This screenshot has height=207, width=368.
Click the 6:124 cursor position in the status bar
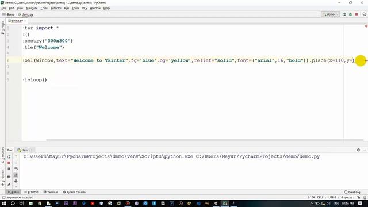(x=311, y=197)
